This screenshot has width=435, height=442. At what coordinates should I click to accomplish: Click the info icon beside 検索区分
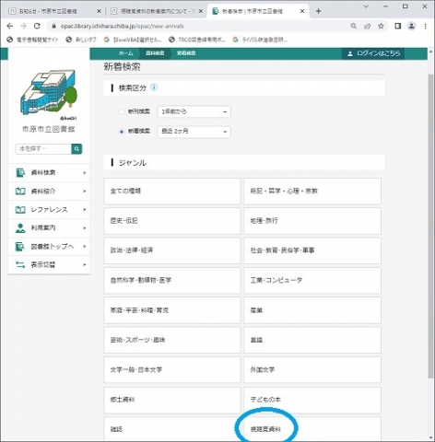click(154, 87)
